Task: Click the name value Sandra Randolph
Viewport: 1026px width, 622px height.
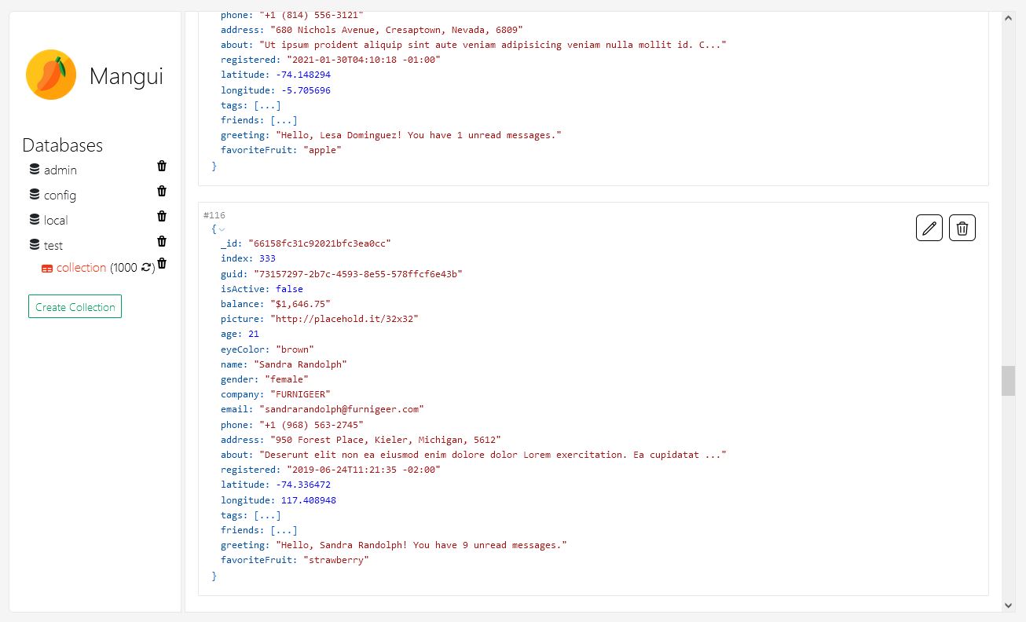Action: pyautogui.click(x=300, y=364)
